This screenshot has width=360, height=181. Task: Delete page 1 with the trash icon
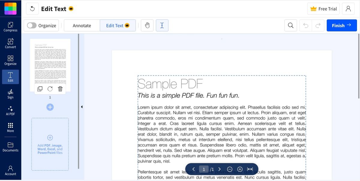point(60,89)
